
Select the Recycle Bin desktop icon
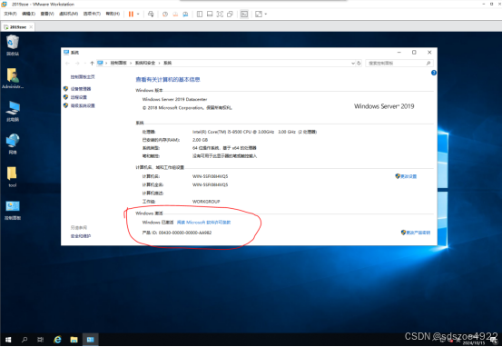click(x=13, y=45)
